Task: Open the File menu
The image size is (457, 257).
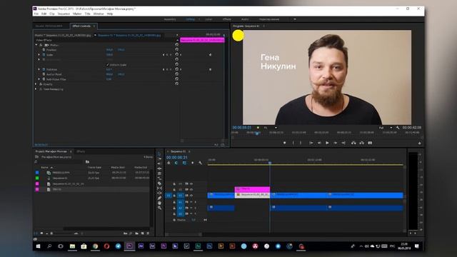Action: (x=36, y=14)
